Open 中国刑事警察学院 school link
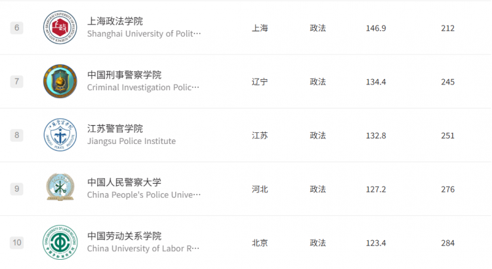 click(x=124, y=75)
